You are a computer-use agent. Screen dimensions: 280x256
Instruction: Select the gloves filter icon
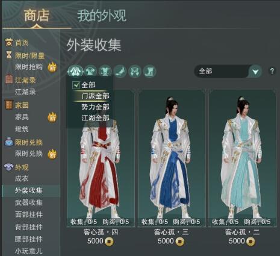135,72
